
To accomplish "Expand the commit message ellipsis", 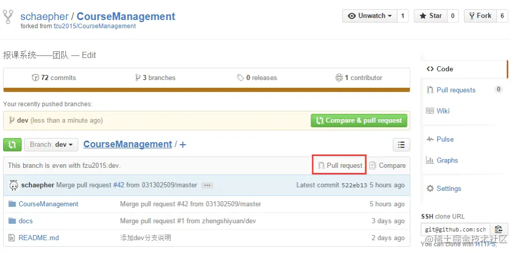I will click(x=207, y=185).
